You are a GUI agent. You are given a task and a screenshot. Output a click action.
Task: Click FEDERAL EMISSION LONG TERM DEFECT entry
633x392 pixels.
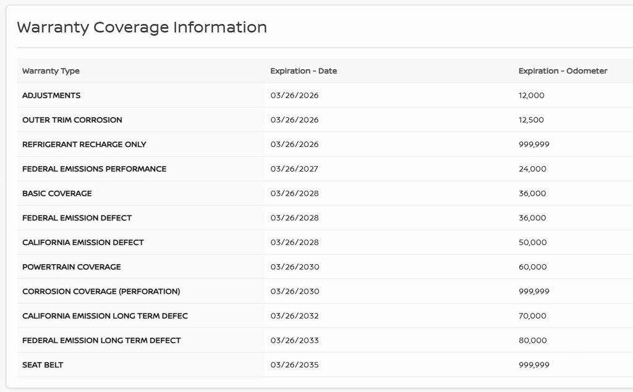point(101,340)
